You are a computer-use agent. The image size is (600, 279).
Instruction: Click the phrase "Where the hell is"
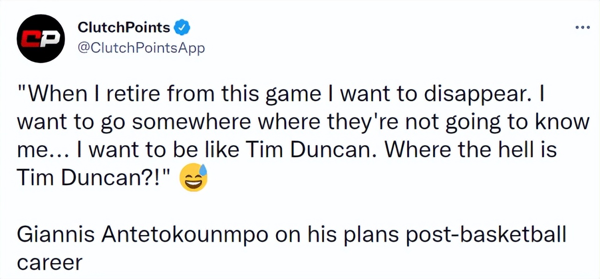click(x=468, y=151)
